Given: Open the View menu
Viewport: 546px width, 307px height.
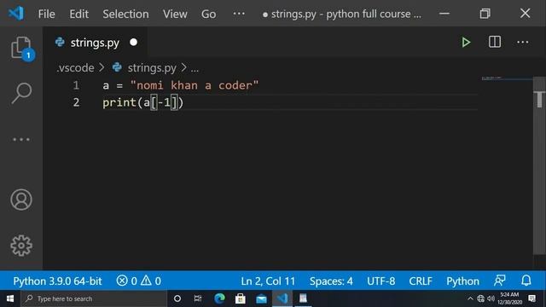Looking at the screenshot, I should coord(175,14).
